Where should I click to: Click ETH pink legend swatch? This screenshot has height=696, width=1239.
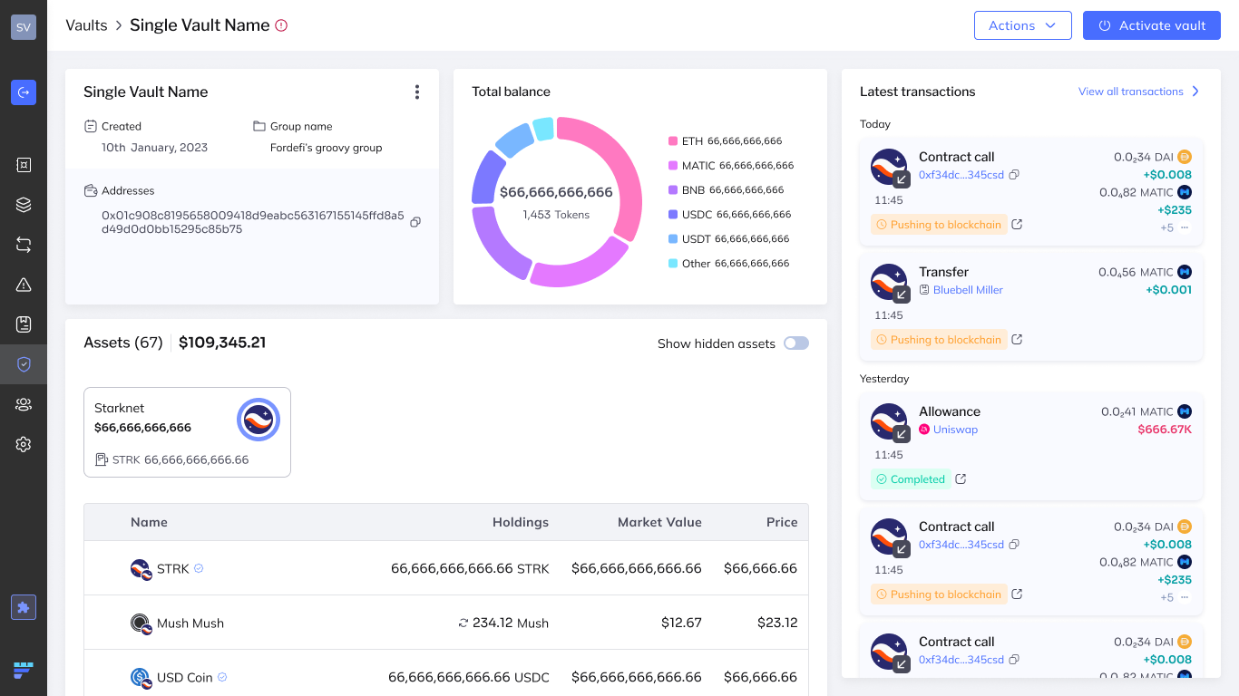click(673, 141)
